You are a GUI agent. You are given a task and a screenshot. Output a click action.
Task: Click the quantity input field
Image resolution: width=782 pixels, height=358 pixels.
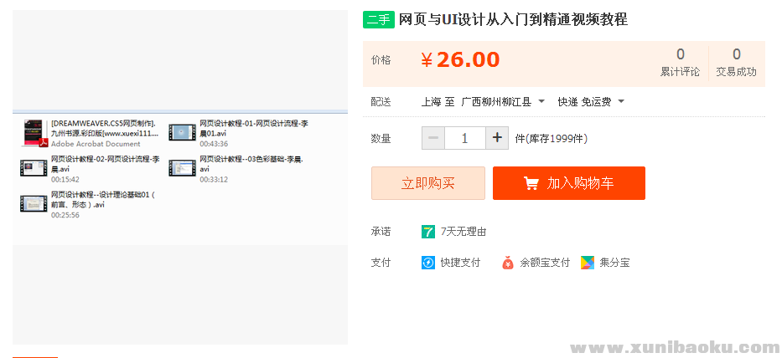coord(465,138)
